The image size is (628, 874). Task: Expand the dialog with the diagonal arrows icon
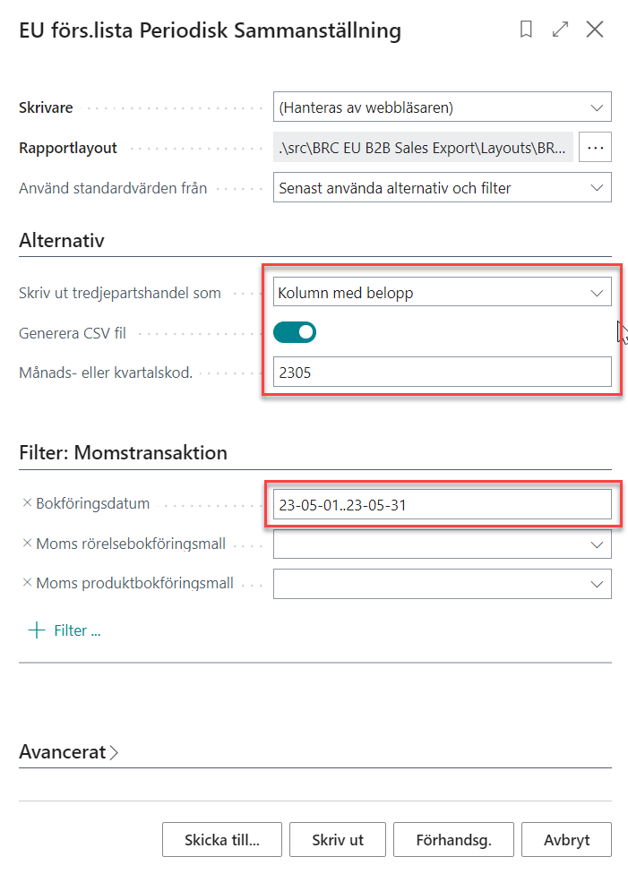tap(561, 30)
